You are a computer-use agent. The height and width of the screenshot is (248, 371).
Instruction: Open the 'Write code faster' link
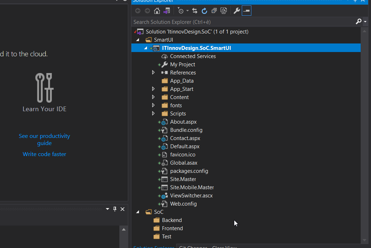coord(45,154)
